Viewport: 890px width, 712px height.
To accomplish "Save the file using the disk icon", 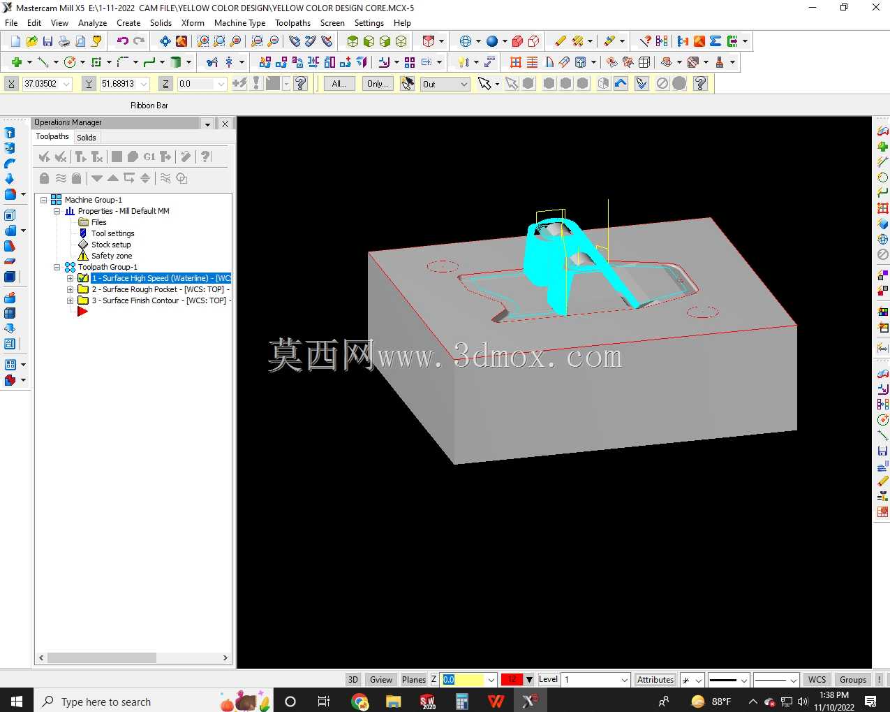I will pyautogui.click(x=47, y=41).
